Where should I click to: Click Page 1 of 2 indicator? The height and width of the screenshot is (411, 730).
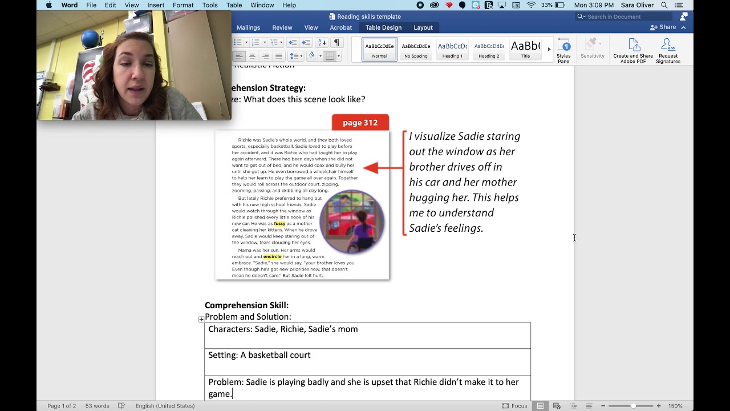[62, 406]
